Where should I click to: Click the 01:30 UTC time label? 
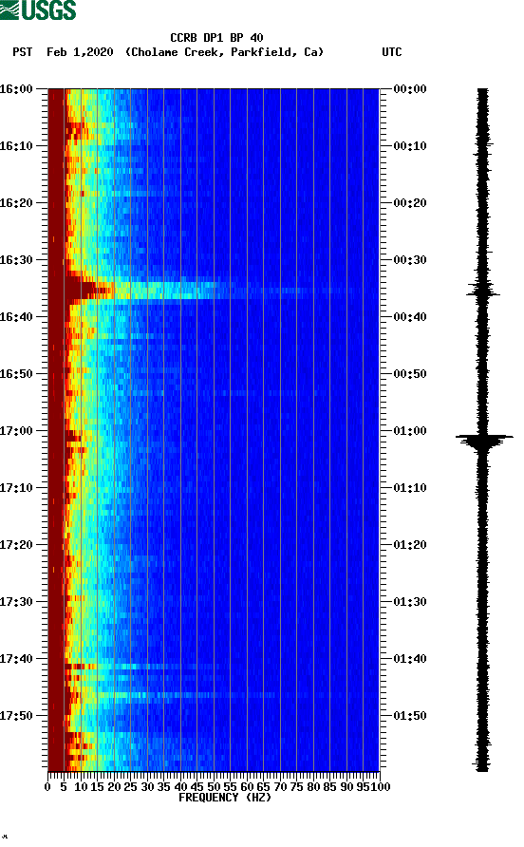410,602
